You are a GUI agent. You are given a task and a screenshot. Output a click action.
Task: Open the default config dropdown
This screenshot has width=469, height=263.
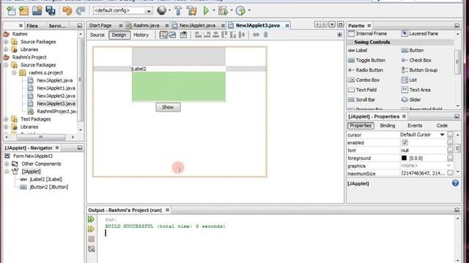[149, 11]
